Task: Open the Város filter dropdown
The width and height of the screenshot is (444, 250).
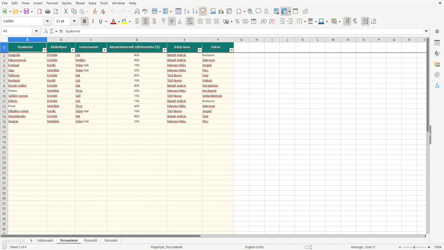Action: tap(231, 50)
